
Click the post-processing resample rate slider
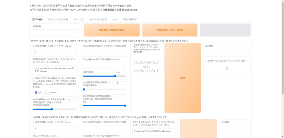click(x=104, y=89)
